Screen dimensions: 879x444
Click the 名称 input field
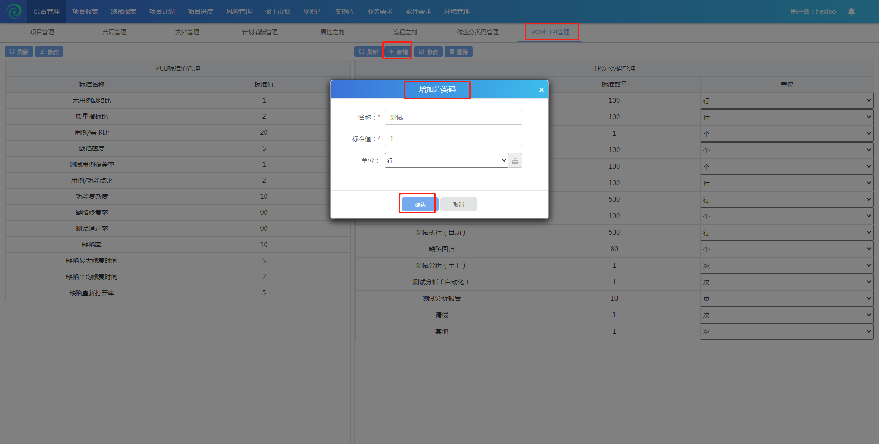tap(453, 117)
